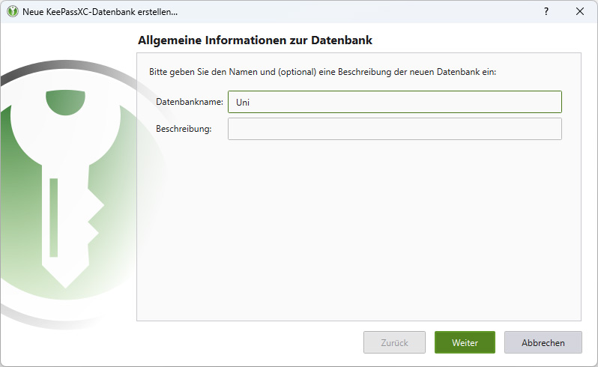Close the database creation dialog

coord(580,11)
